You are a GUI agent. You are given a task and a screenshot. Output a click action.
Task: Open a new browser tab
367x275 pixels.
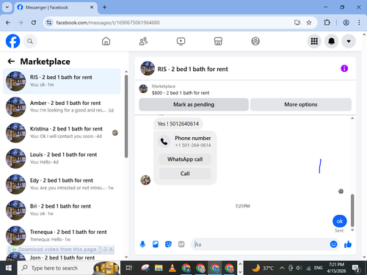tap(104, 7)
